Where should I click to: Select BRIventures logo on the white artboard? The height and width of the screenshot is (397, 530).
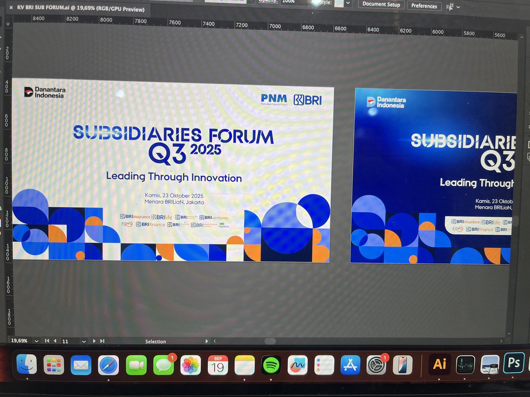coord(214,217)
